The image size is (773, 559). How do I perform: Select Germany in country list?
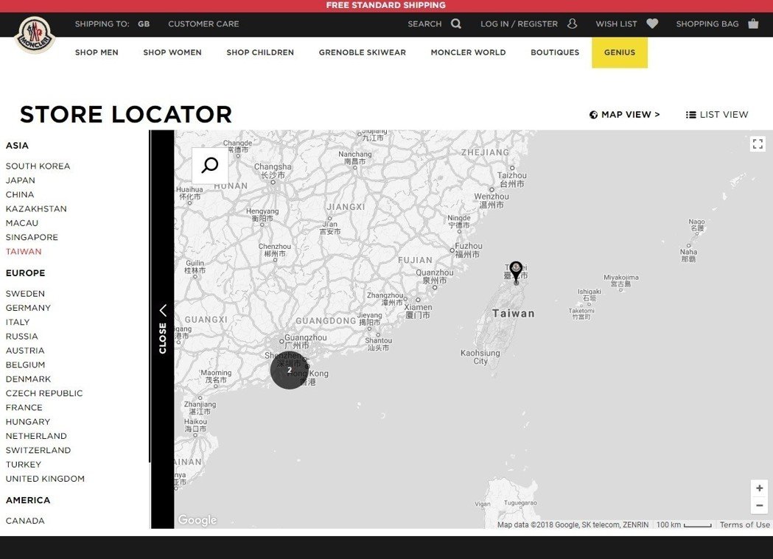click(28, 308)
